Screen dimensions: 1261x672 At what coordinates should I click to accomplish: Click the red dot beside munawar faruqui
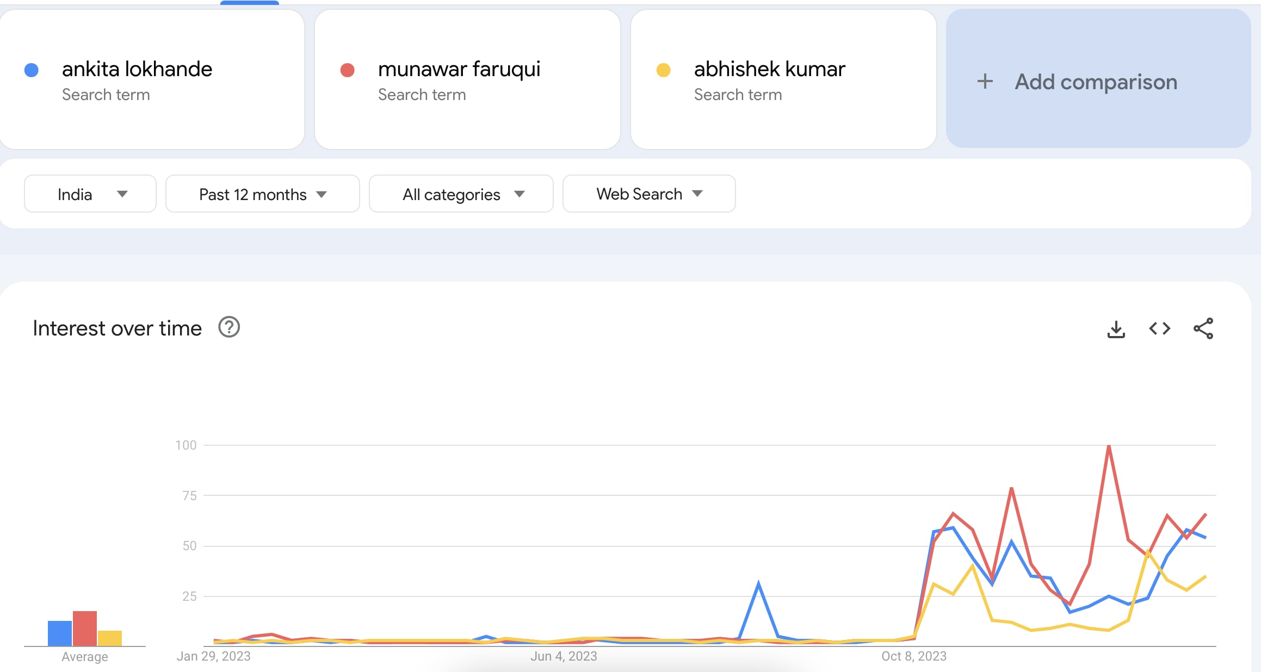(x=347, y=70)
